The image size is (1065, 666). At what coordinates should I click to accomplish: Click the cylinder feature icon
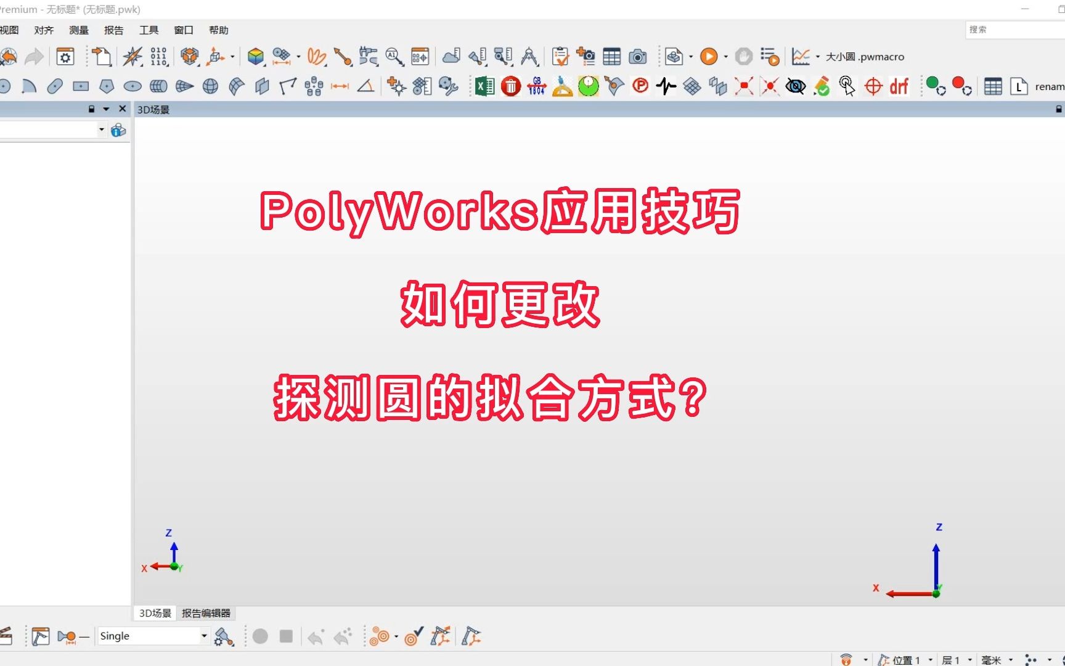pyautogui.click(x=158, y=86)
